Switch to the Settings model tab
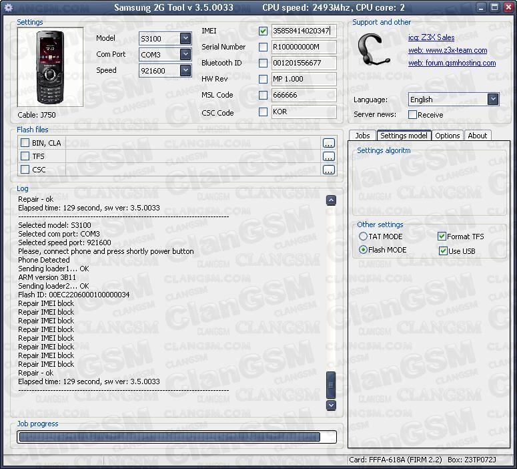Viewport: 517px width, 469px height. pyautogui.click(x=404, y=136)
